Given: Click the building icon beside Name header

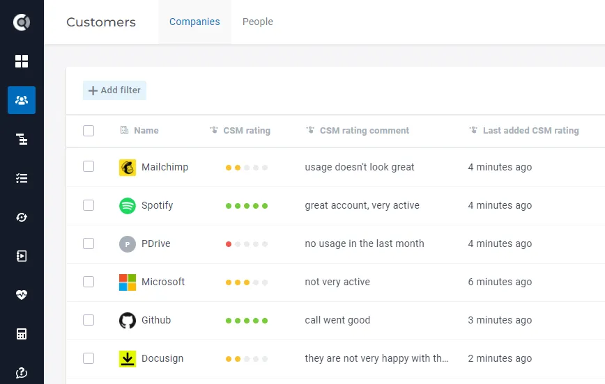Looking at the screenshot, I should pos(124,130).
